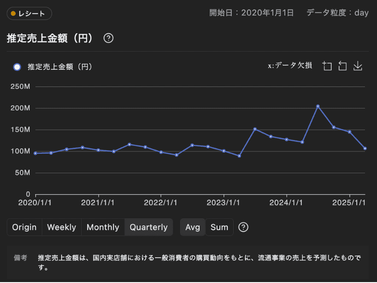Image resolution: width=377 pixels, height=283 pixels.
Task: Click the first data point at 2020/1/1
Action: coord(35,153)
